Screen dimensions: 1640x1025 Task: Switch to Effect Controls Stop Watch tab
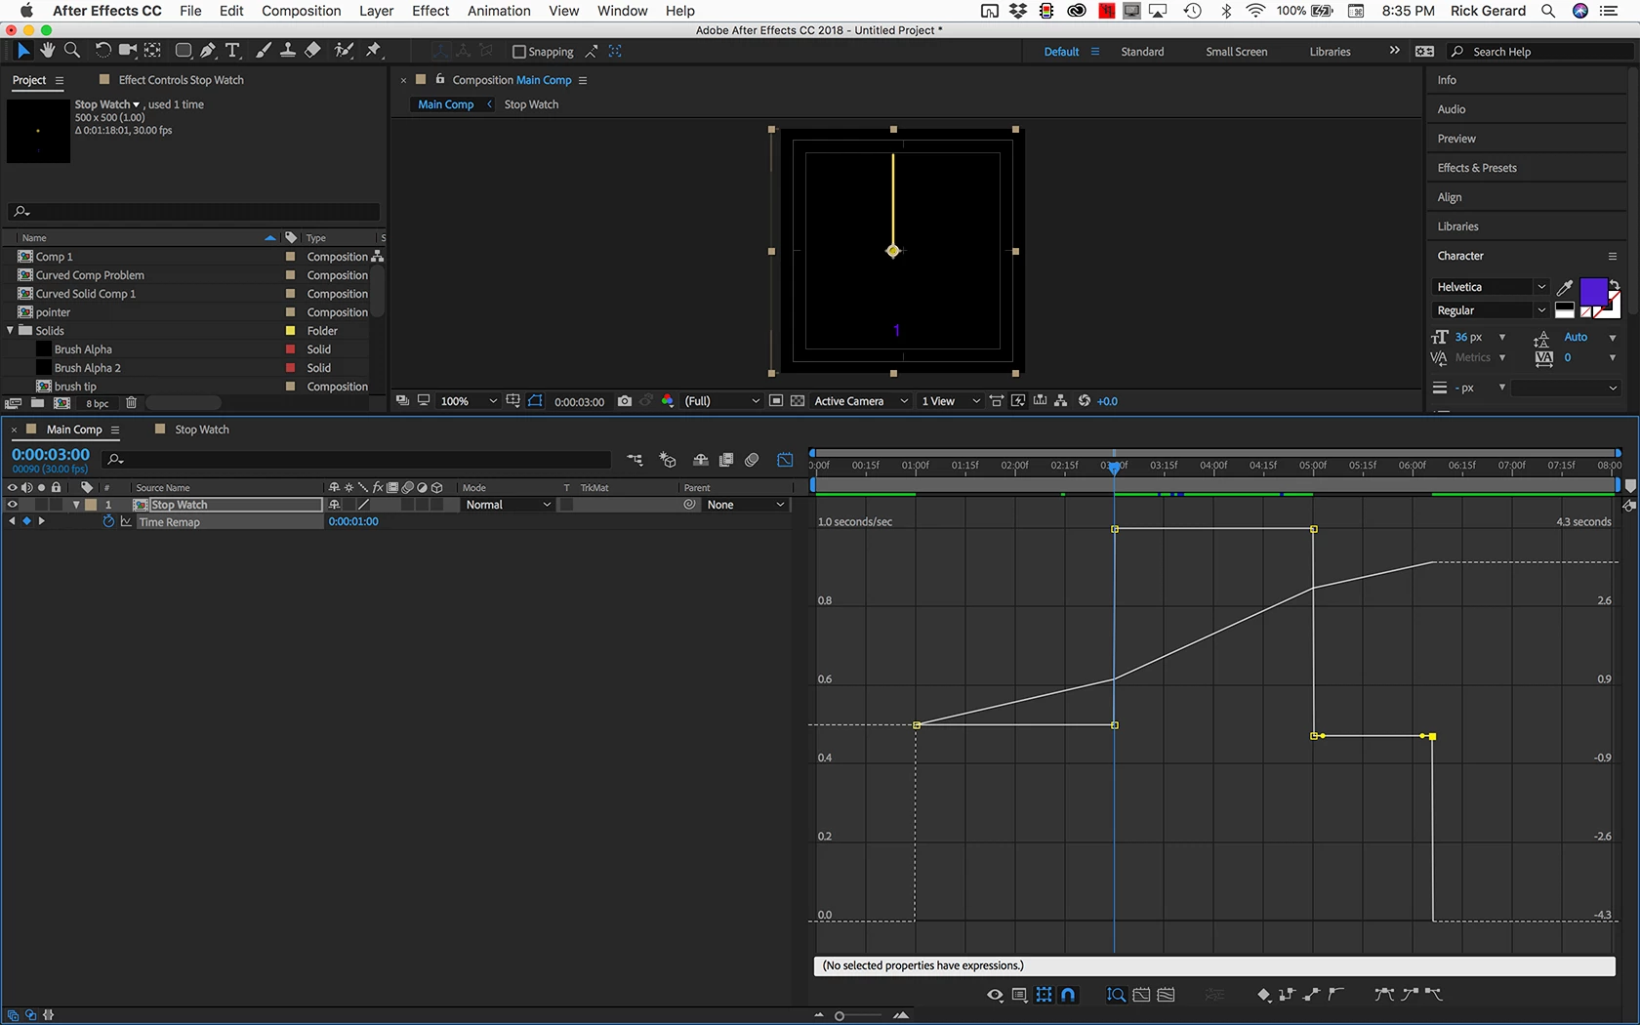(x=182, y=80)
